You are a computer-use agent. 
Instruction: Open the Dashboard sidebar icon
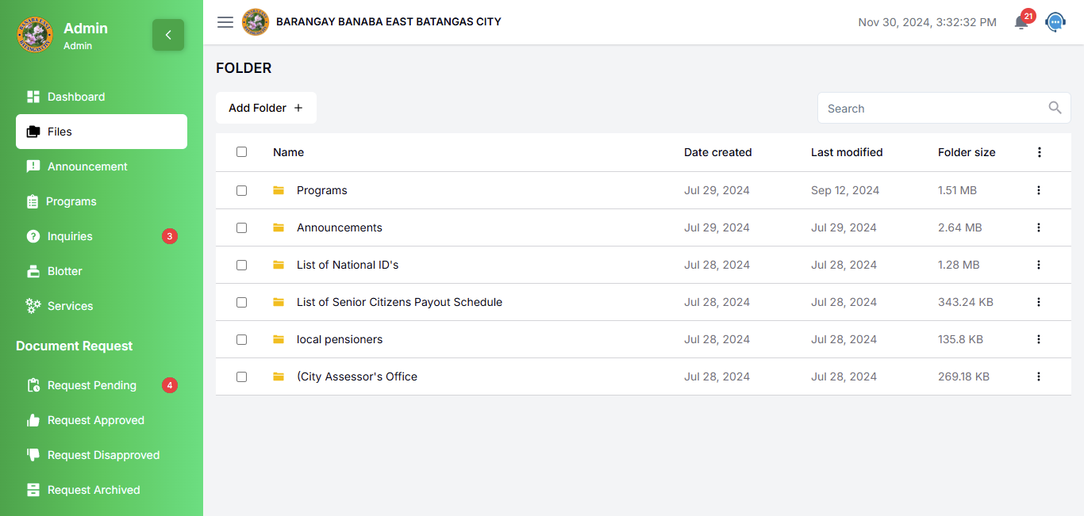33,96
